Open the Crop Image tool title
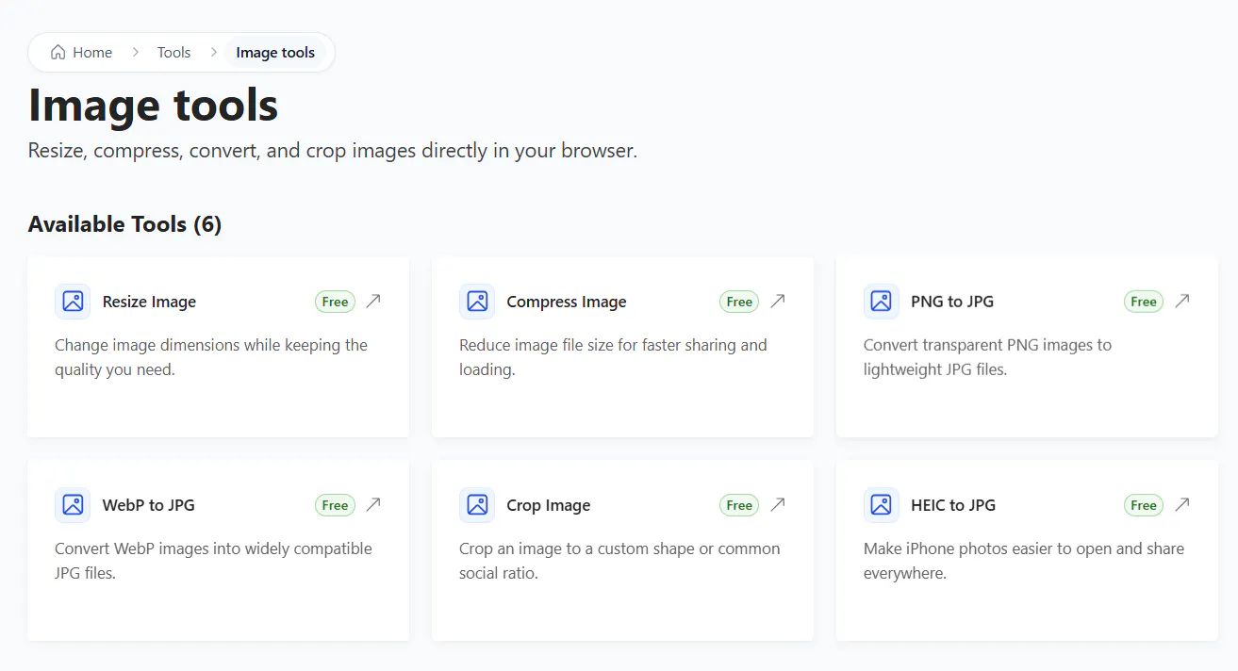The image size is (1238, 671). click(549, 505)
